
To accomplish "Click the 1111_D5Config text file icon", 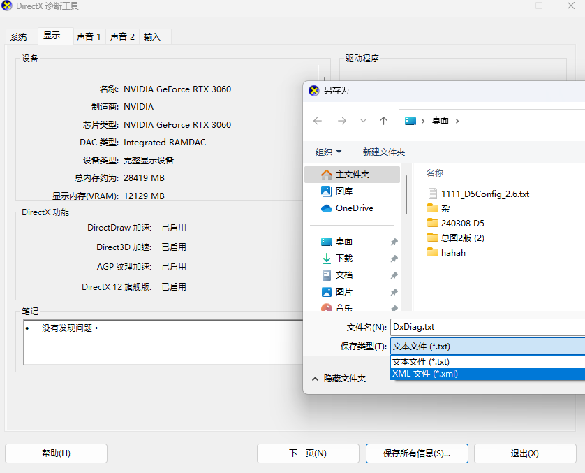I will (x=432, y=194).
